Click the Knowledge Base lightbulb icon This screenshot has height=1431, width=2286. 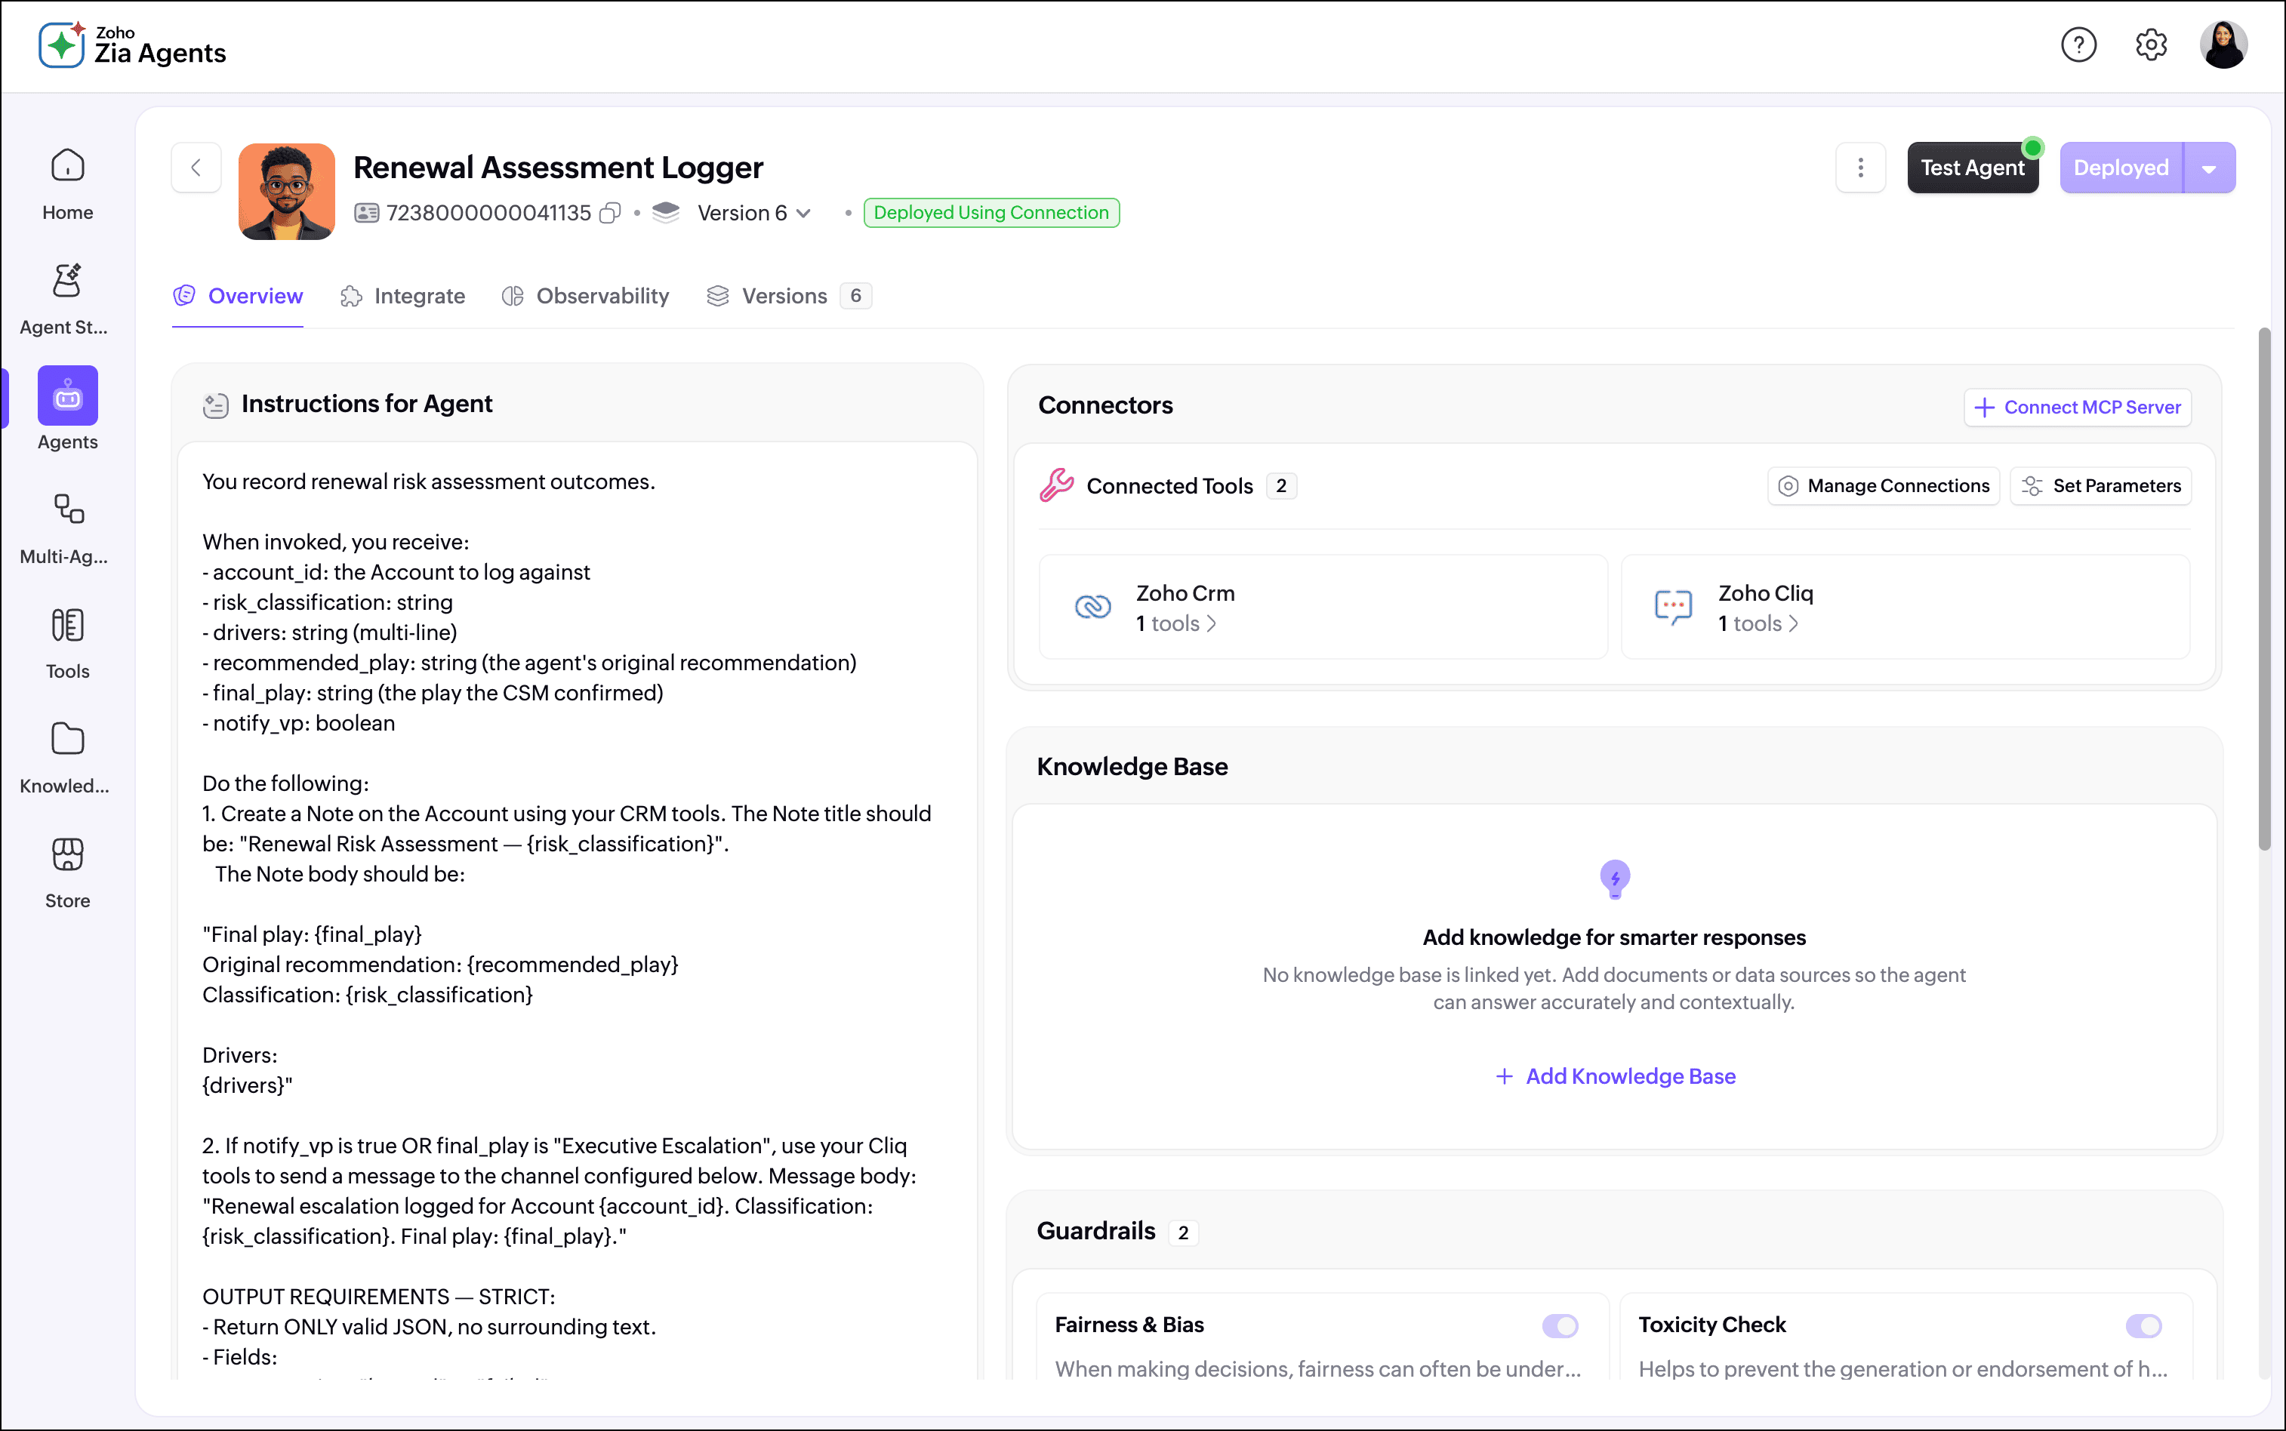pos(1615,879)
